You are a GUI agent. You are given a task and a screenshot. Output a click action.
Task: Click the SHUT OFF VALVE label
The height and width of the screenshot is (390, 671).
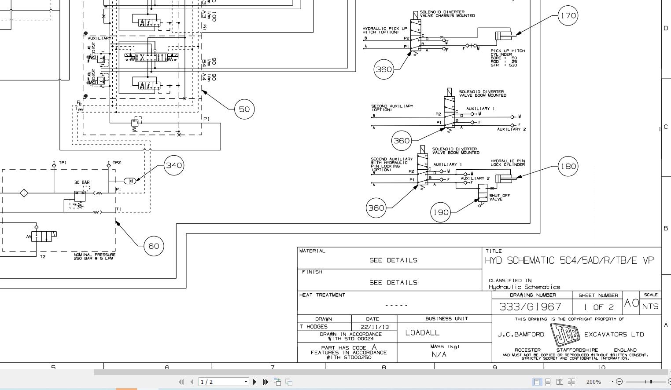click(499, 197)
